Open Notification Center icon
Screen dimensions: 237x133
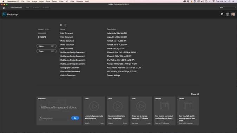click(x=233, y=1)
